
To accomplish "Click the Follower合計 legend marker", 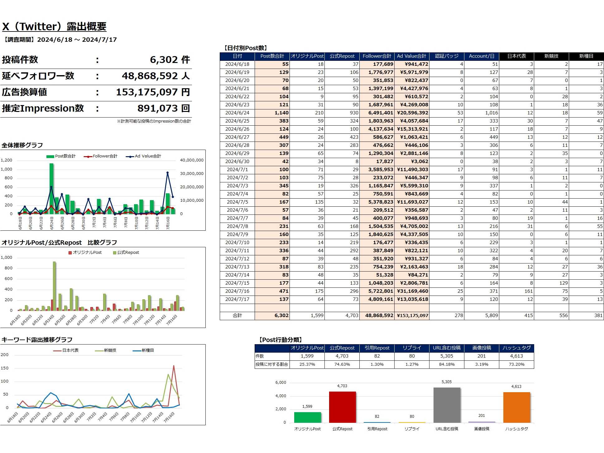I will [x=88, y=157].
